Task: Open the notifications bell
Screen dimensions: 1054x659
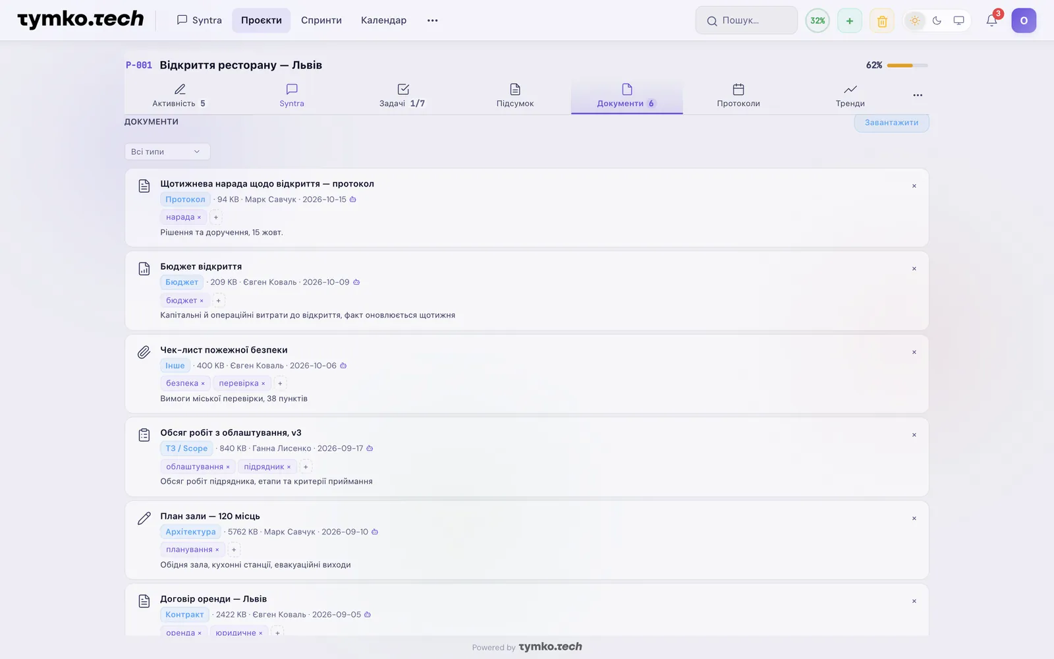Action: tap(991, 20)
